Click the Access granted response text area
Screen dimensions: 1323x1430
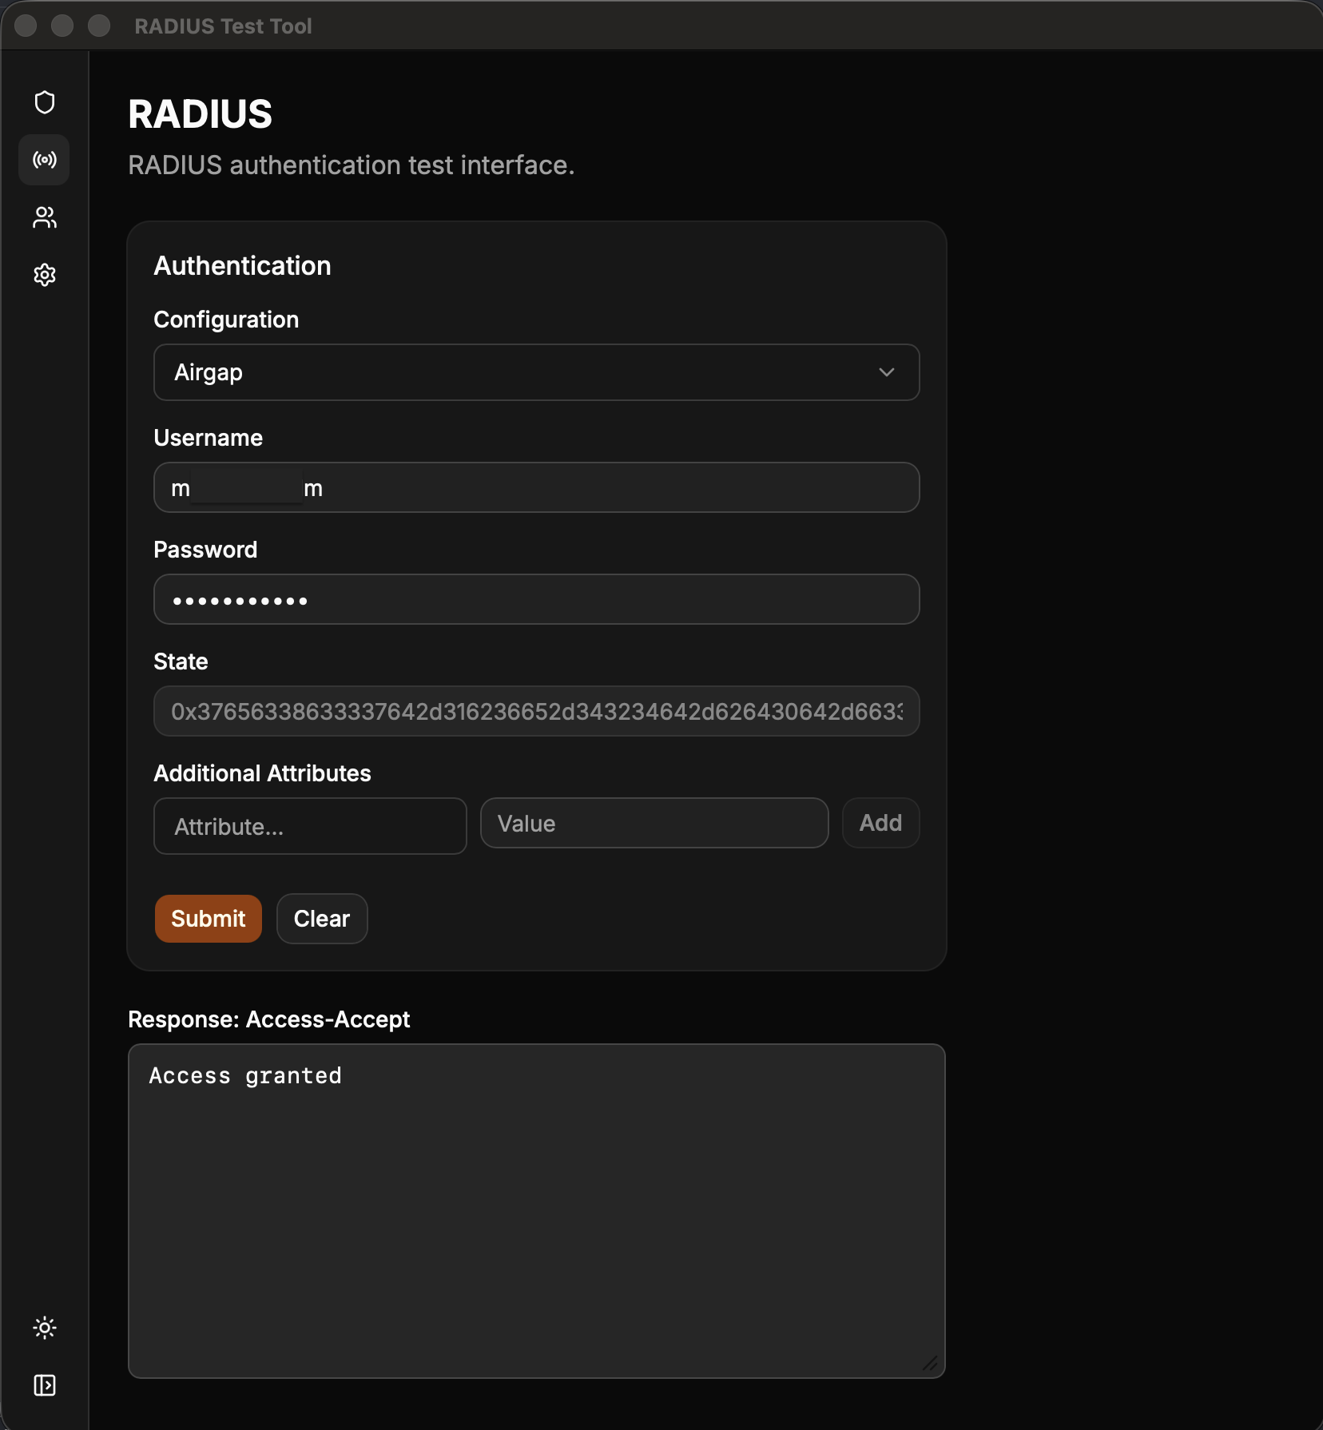tap(536, 1211)
